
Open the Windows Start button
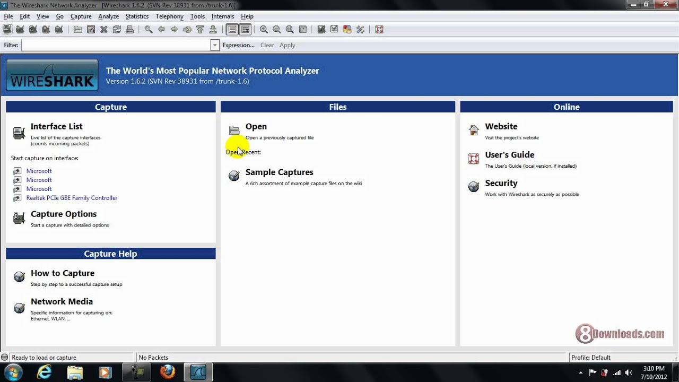[13, 372]
